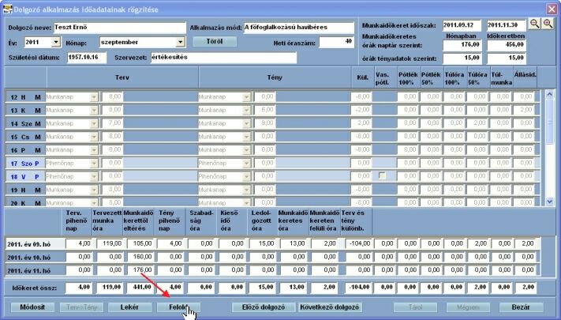The image size is (561, 320).
Task: Click scrollbar up arrow of day list
Action: tap(549, 95)
